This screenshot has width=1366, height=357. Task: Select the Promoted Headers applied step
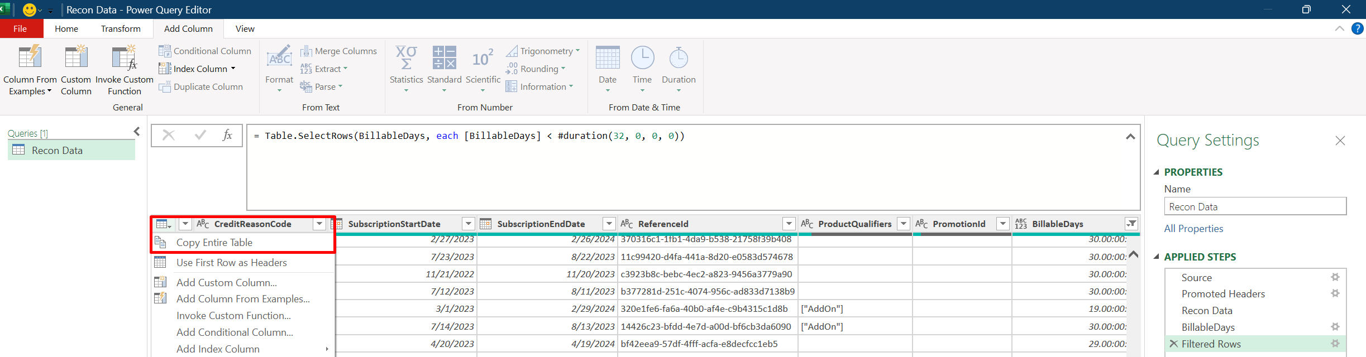pos(1223,293)
